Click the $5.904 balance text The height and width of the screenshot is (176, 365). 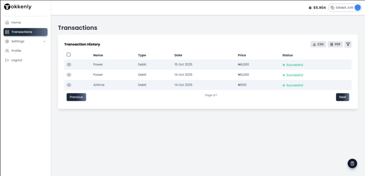(x=319, y=8)
